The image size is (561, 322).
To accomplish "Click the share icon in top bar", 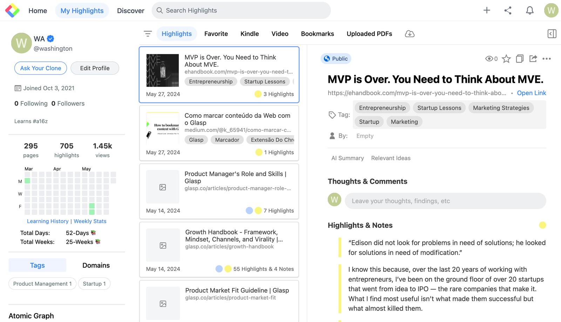I will point(508,11).
